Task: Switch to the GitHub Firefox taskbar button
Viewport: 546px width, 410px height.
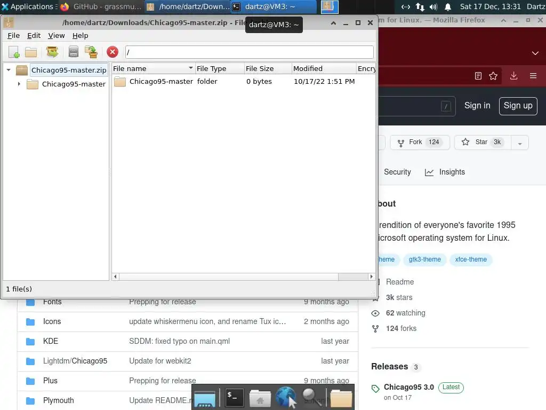Action: 101,6
